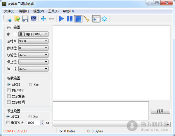Click the COM1 CLOSED status text

pos(15,131)
